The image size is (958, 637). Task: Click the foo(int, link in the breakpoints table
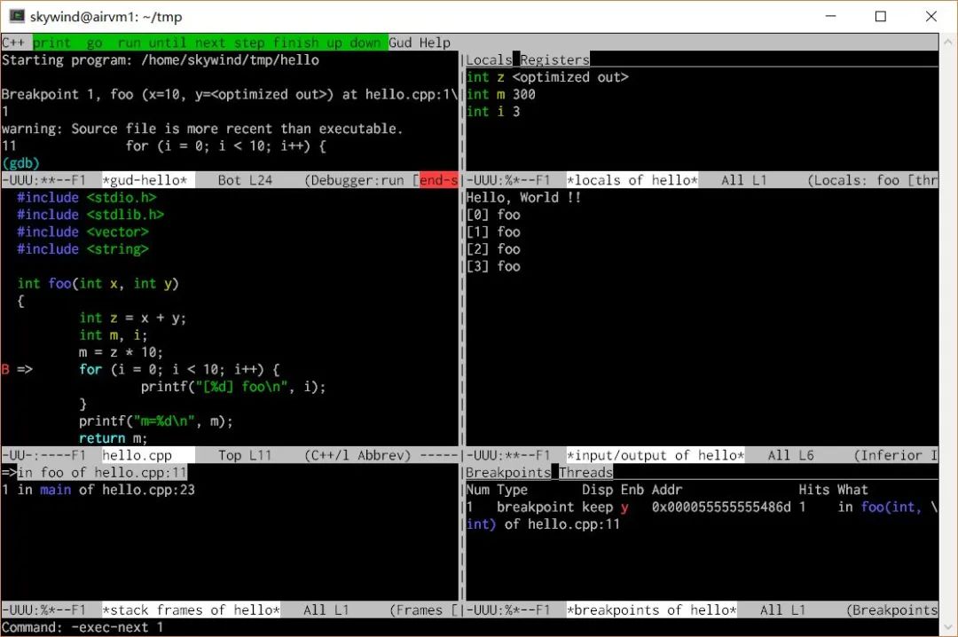(891, 507)
